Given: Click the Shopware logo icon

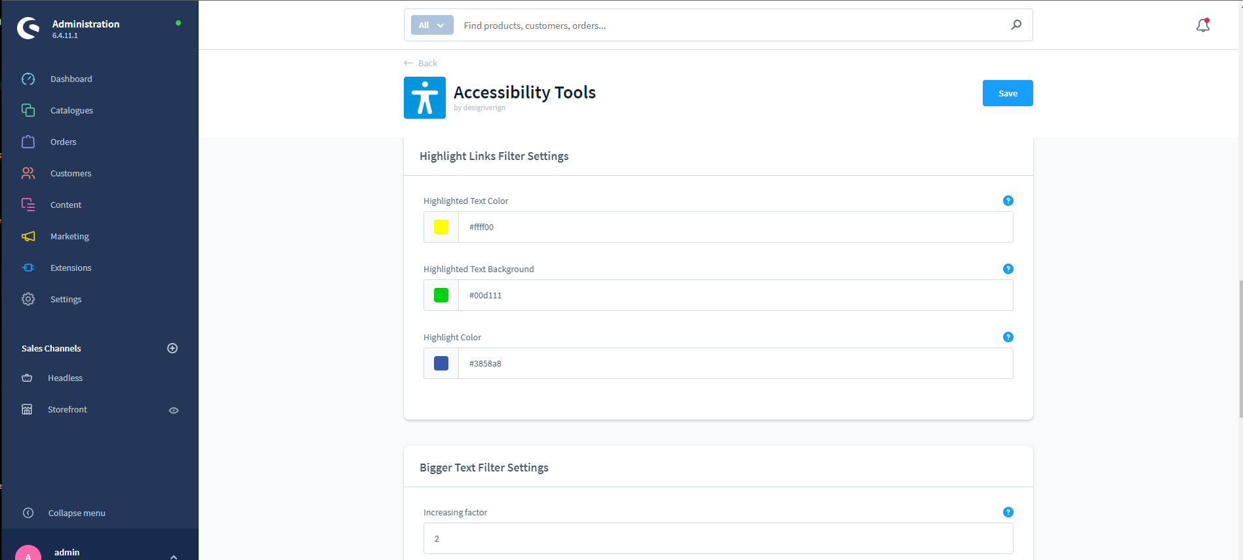Looking at the screenshot, I should click(28, 28).
